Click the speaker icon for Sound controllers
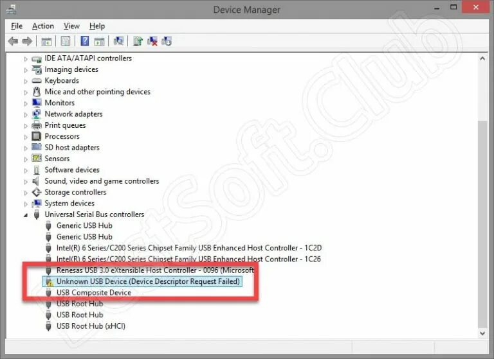 tap(36, 181)
